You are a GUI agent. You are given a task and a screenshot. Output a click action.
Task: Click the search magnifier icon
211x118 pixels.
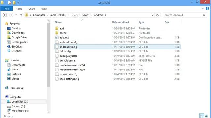point(204,15)
